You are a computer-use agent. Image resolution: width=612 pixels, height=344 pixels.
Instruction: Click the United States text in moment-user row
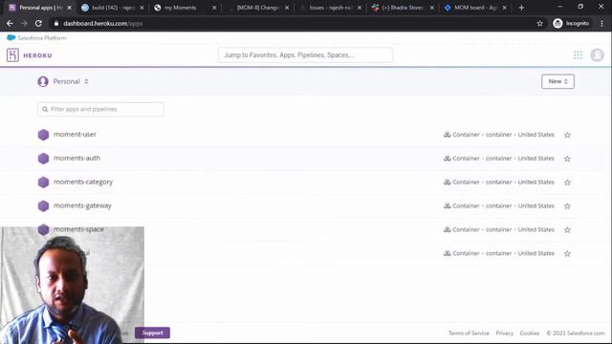(535, 135)
